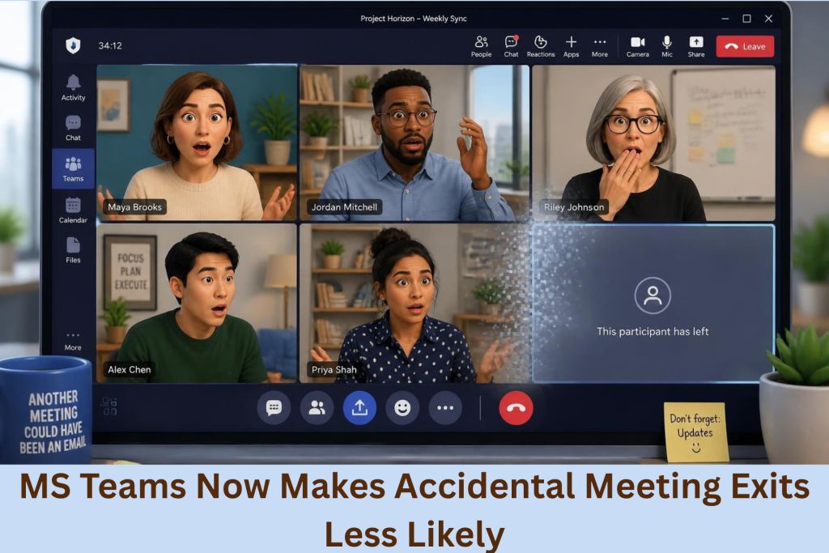Screen dimensions: 829x553
Task: Click the Project Horizon – Weekly Sync title
Action: coord(414,19)
